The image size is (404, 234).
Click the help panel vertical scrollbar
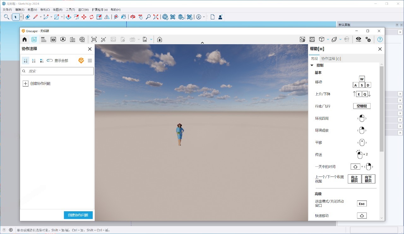coord(382,109)
